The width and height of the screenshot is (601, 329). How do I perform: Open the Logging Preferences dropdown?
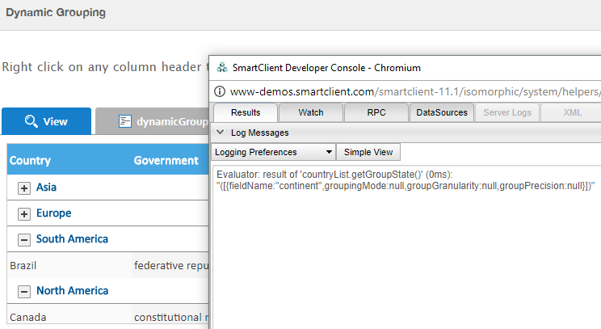point(273,152)
